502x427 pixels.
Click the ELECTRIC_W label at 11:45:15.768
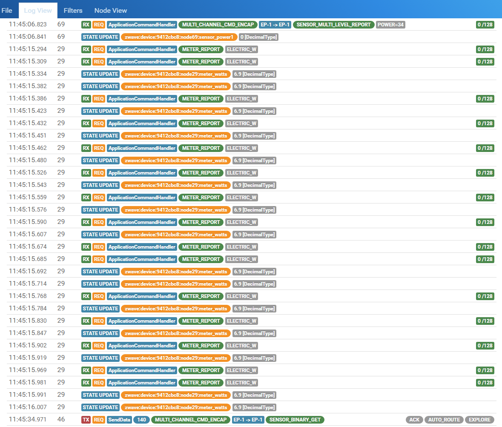[242, 296]
